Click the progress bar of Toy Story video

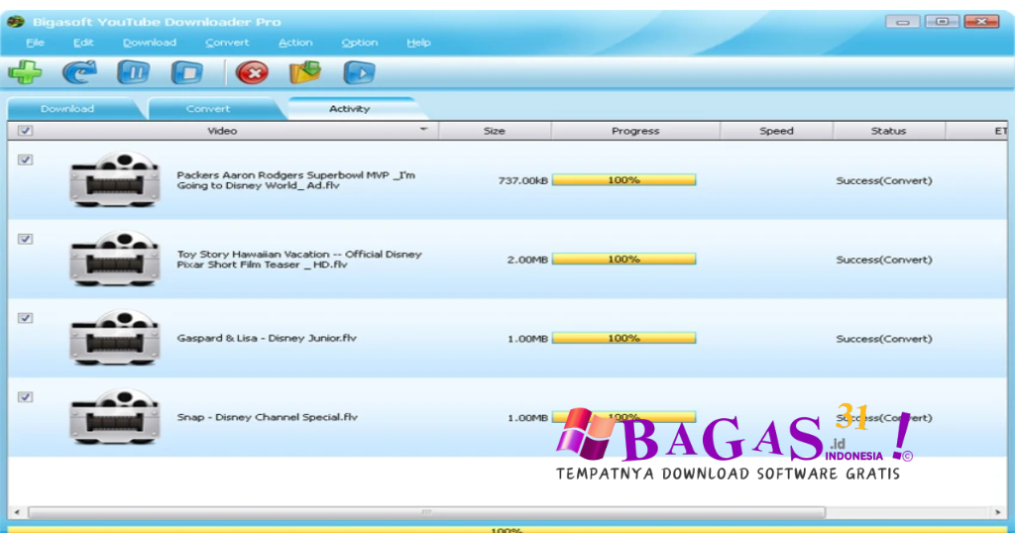click(624, 259)
